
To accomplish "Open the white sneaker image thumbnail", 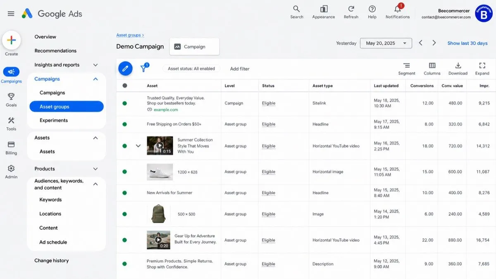I will coord(160,172).
